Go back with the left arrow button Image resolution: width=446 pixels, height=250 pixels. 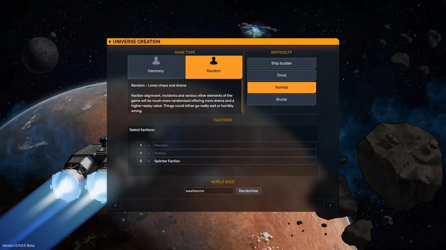(x=116, y=205)
